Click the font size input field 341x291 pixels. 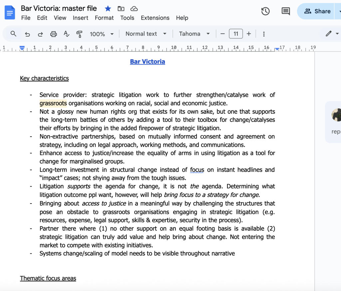[236, 34]
